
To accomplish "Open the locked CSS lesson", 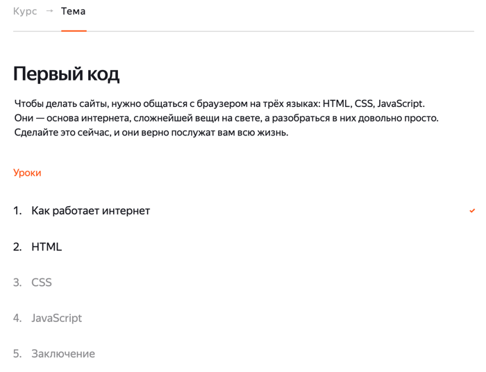I will point(42,282).
